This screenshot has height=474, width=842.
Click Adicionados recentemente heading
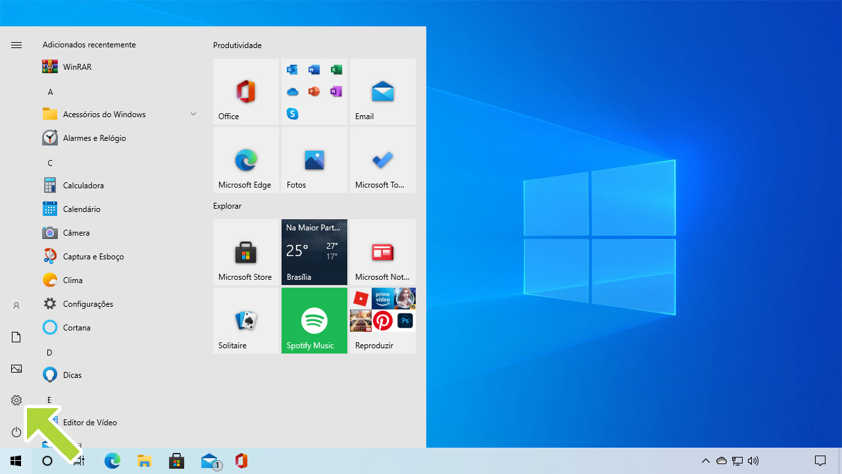(x=89, y=45)
